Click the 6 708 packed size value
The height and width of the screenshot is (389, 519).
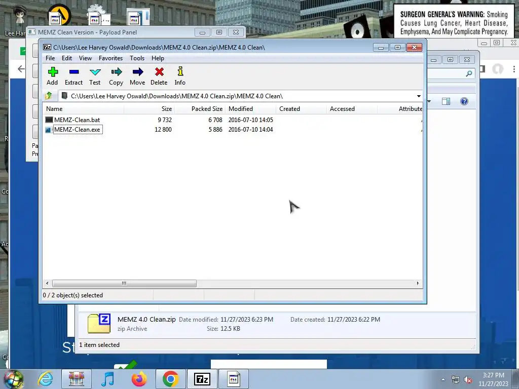click(215, 120)
